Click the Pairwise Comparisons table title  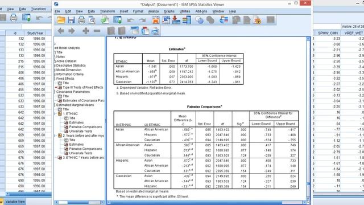205,106
